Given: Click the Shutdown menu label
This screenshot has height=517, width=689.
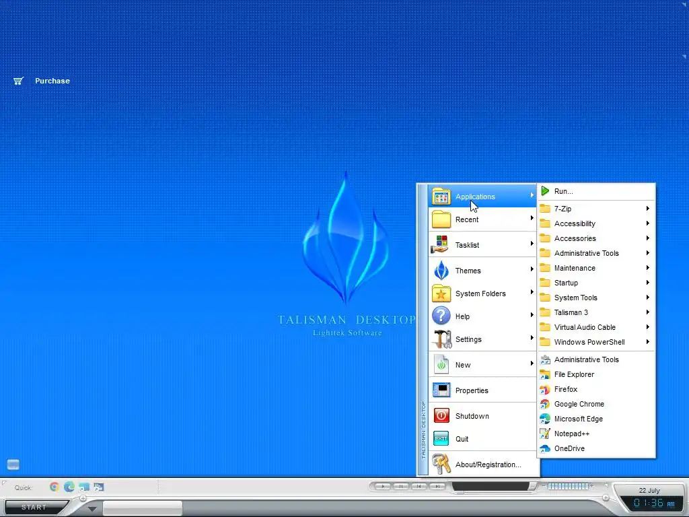Looking at the screenshot, I should point(472,416).
